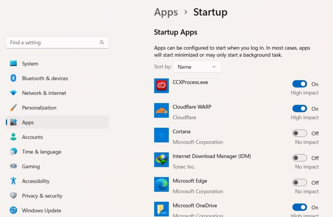Image resolution: width=333 pixels, height=217 pixels.
Task: Click the magnifier icon in search box
Action: pos(102,42)
